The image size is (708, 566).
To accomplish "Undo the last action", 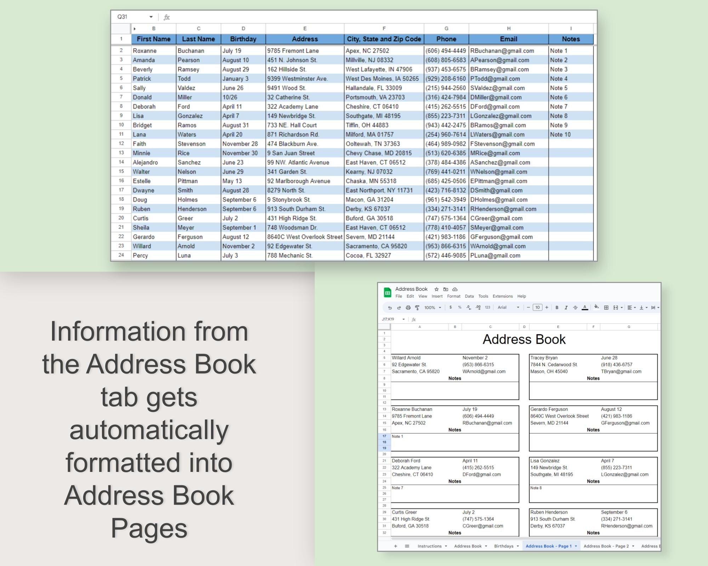I will (x=390, y=307).
